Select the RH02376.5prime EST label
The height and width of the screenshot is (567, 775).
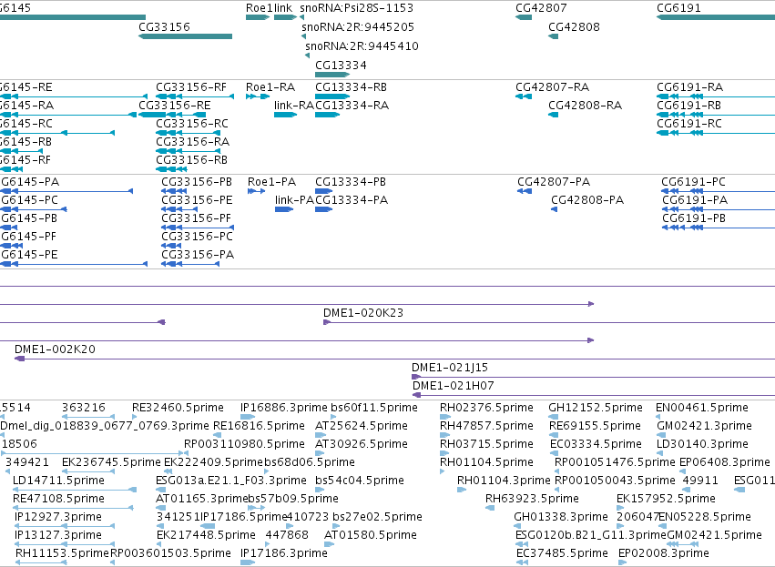(487, 408)
